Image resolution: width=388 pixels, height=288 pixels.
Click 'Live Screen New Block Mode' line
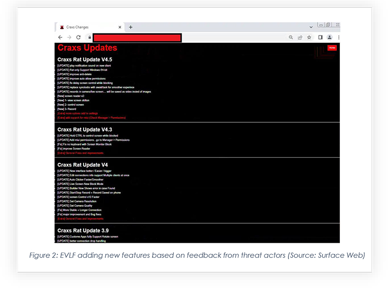click(x=81, y=184)
